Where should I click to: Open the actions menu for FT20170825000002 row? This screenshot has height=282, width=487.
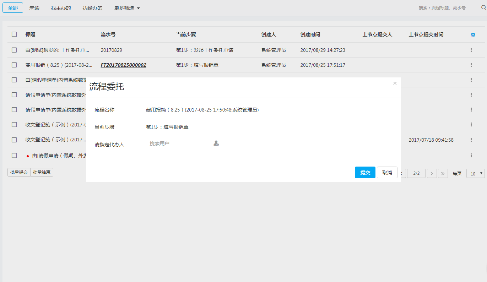click(471, 65)
